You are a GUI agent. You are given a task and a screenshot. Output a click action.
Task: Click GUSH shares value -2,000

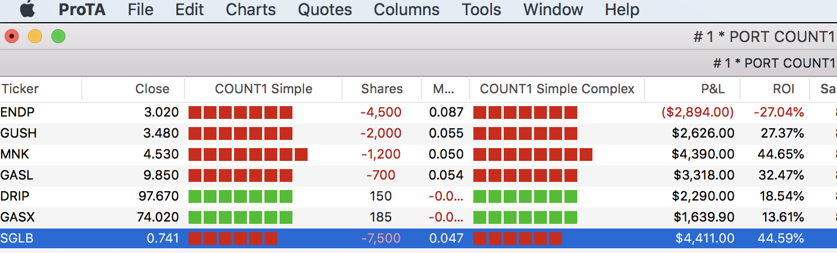click(x=381, y=133)
